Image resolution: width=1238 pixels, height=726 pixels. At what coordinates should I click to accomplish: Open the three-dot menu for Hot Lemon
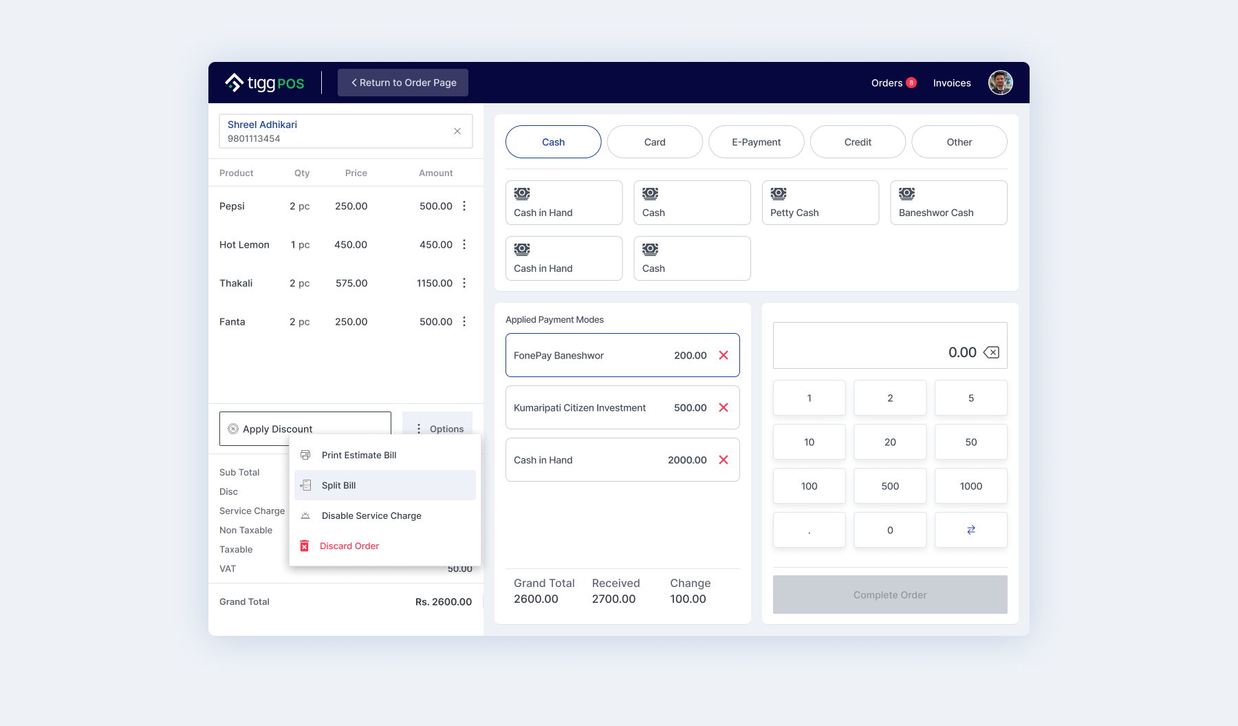coord(464,244)
